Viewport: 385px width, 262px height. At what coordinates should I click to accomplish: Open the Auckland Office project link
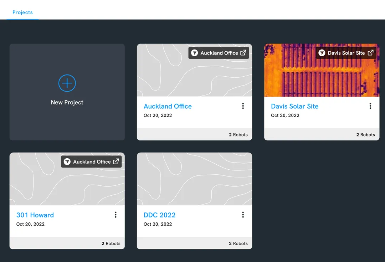(168, 106)
